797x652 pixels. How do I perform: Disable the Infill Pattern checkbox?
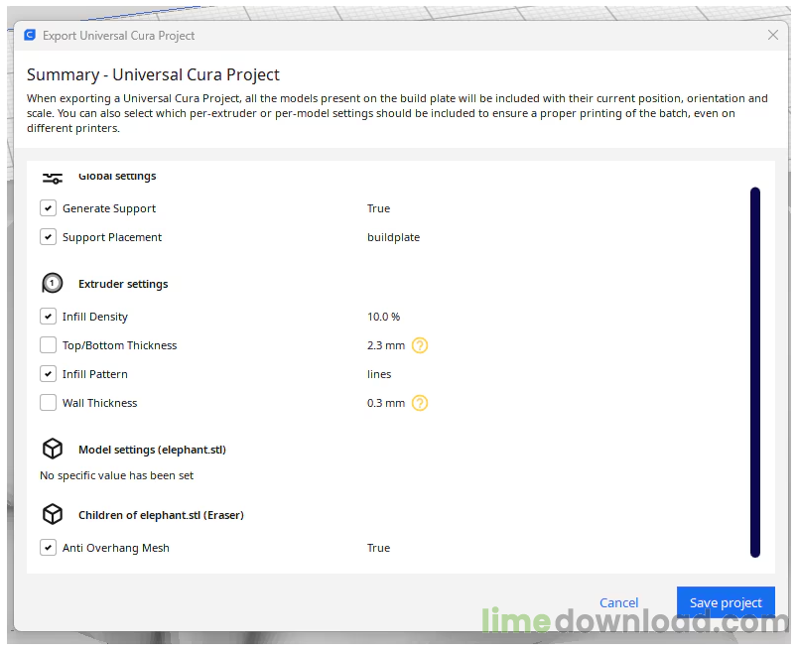[49, 374]
